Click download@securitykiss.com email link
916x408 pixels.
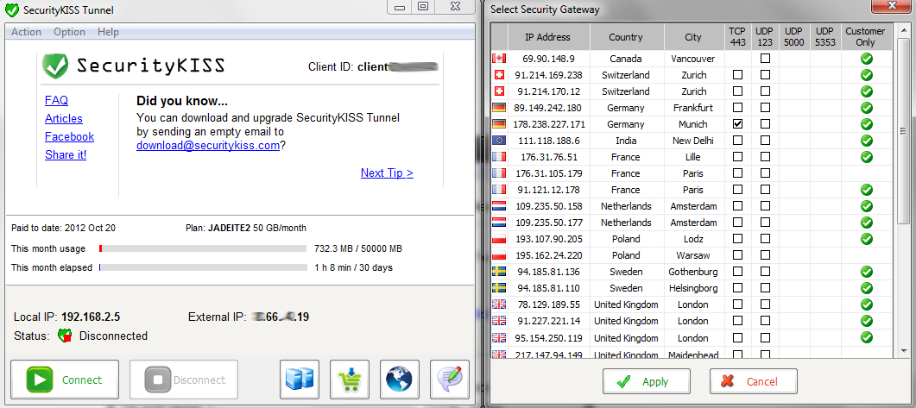[208, 145]
